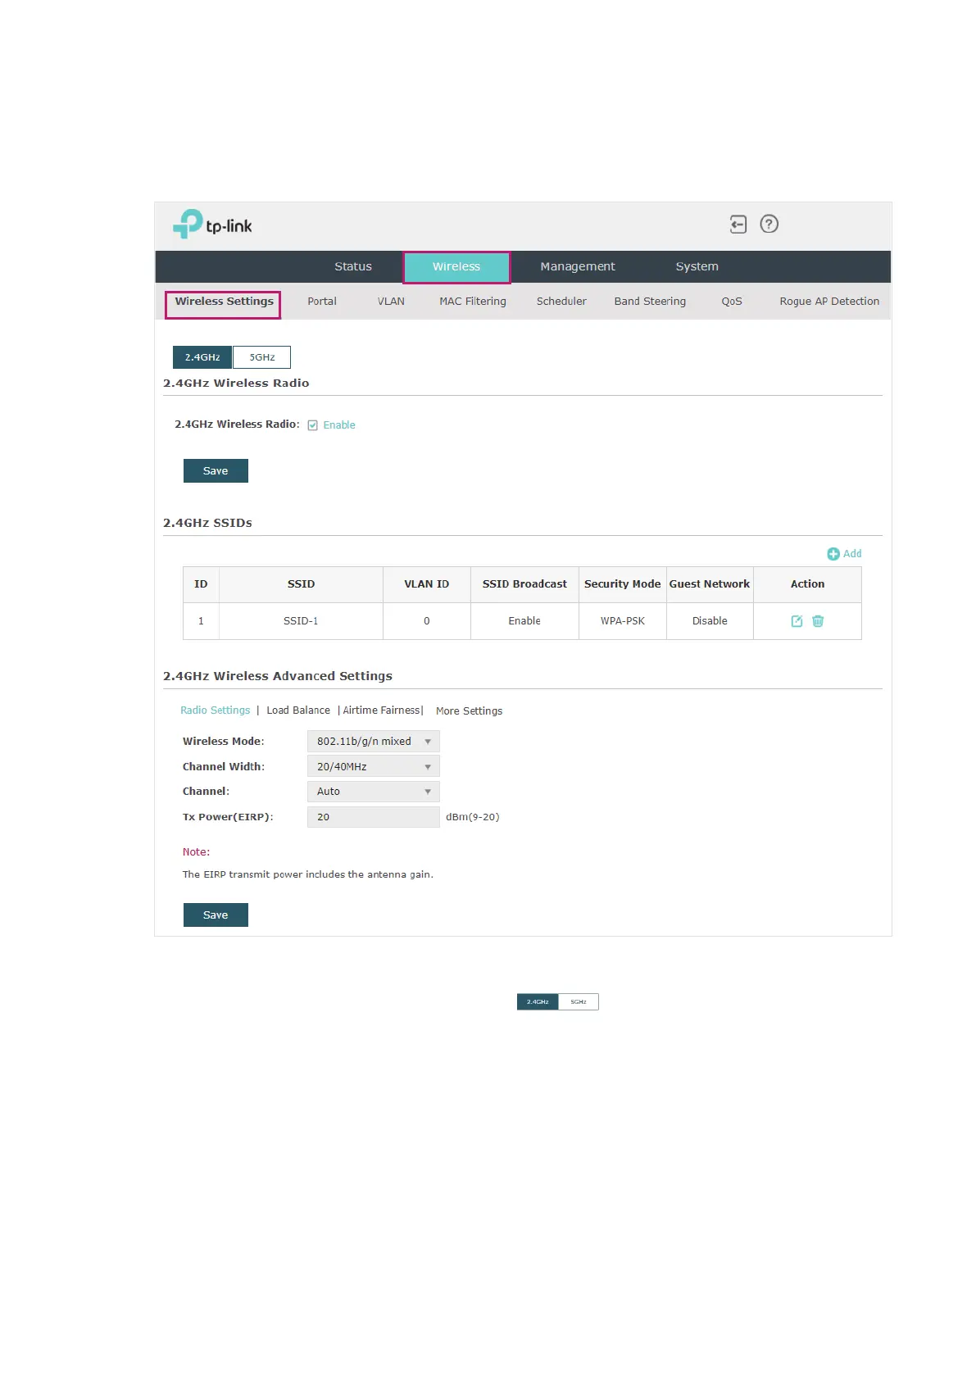976x1380 pixels.
Task: Click the SSID-1 table cell
Action: click(x=301, y=621)
